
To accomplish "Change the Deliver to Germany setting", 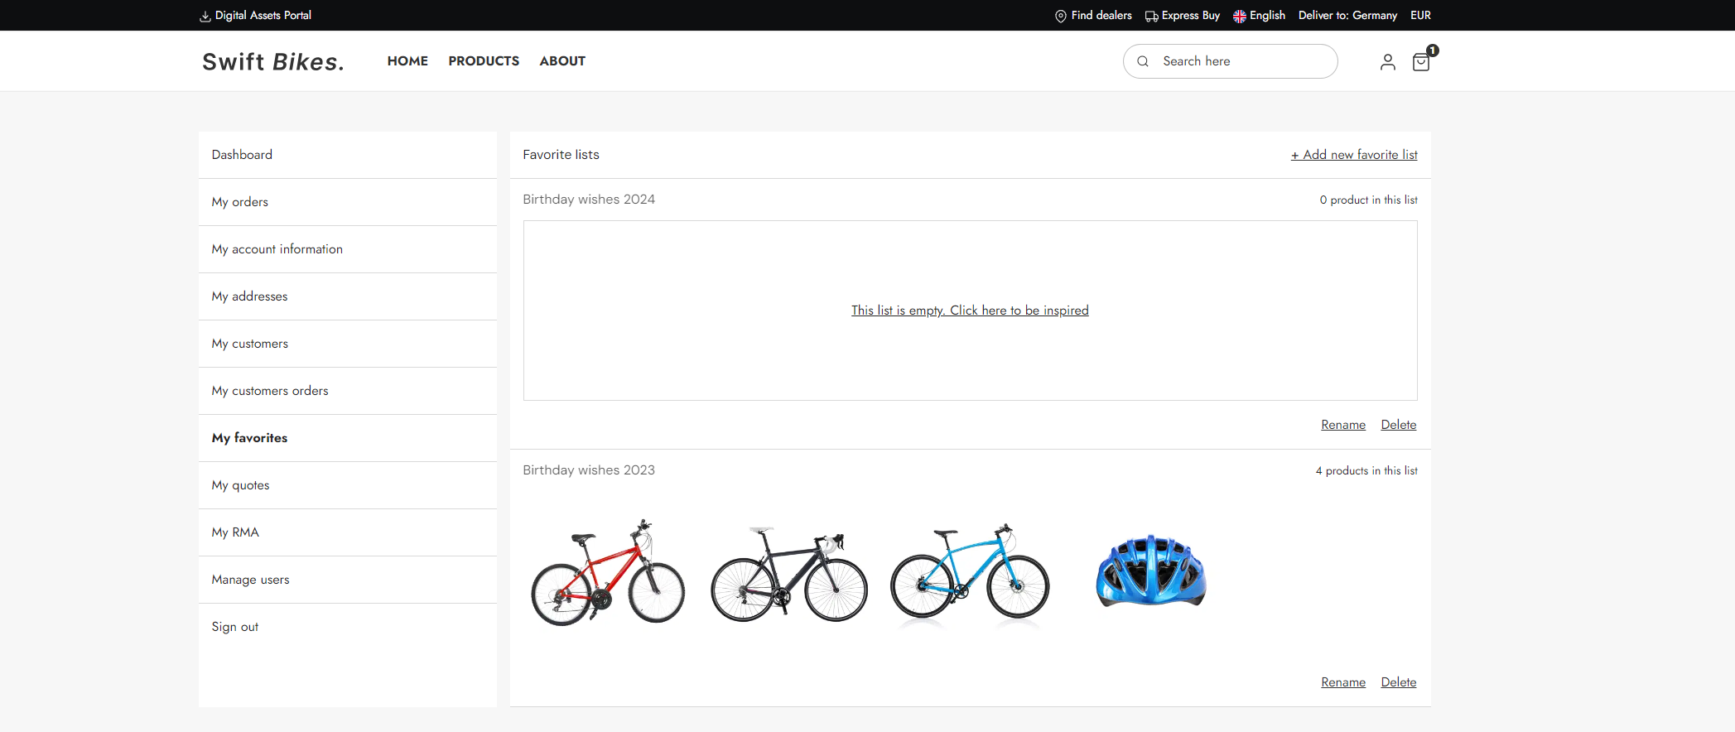I will pyautogui.click(x=1347, y=15).
